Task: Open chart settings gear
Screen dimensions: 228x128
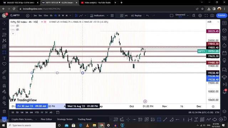Action: [x=200, y=16]
